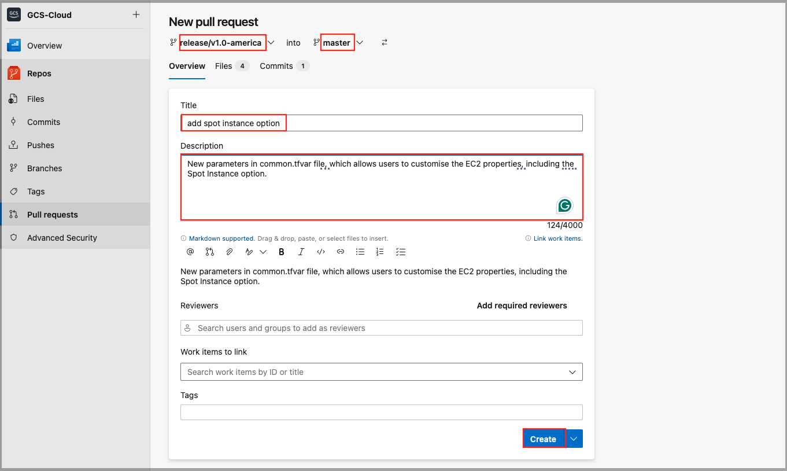
Task: Open the Link work items link
Action: coord(557,238)
